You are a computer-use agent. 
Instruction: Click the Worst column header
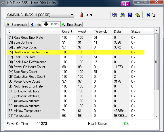click(x=84, y=32)
